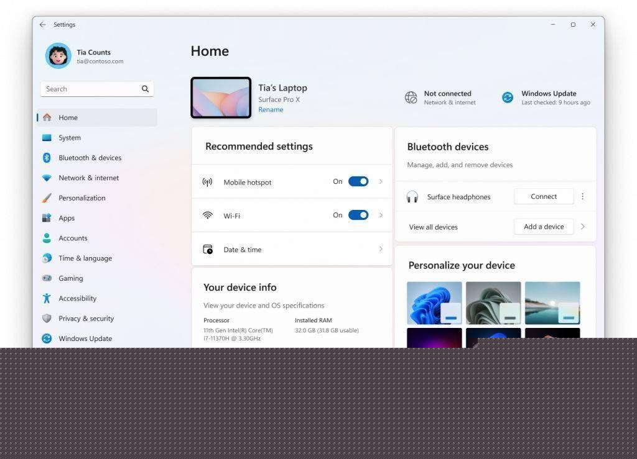Click the Not connected globe icon
The height and width of the screenshot is (459, 637).
point(411,98)
